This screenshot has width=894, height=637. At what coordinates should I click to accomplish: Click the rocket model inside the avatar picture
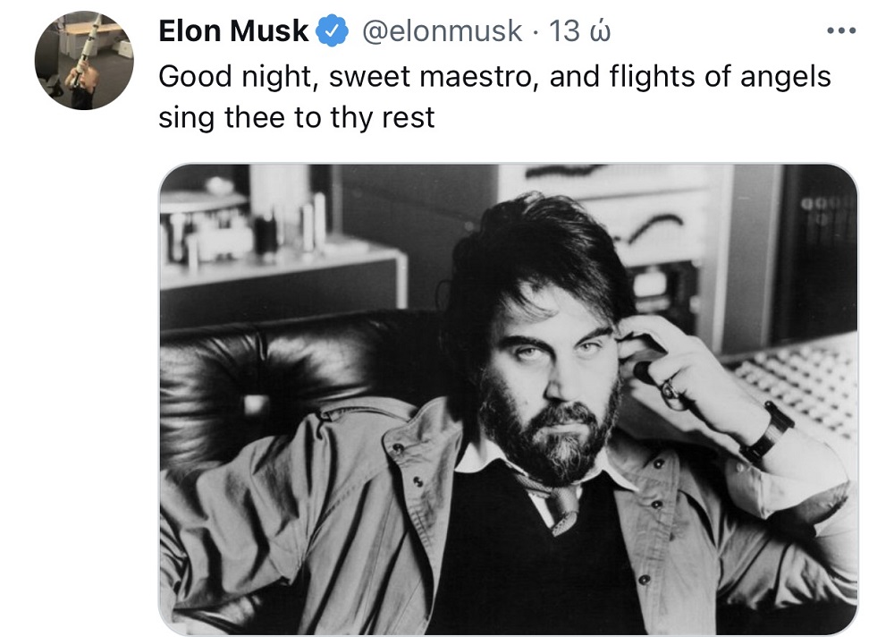tap(88, 41)
